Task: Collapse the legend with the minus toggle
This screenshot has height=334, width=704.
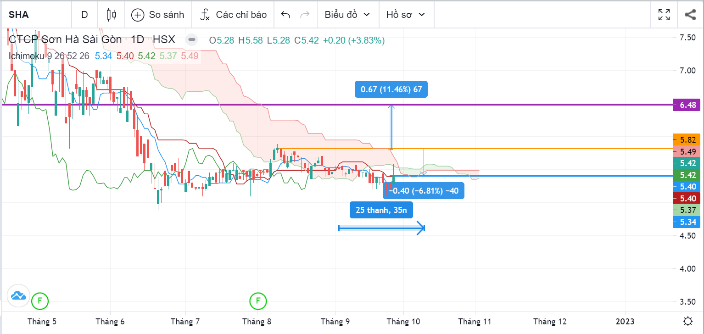Action: click(192, 40)
